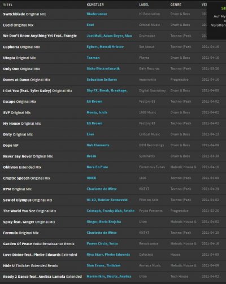Open track Spicy feat. Ginger

(x=29, y=222)
